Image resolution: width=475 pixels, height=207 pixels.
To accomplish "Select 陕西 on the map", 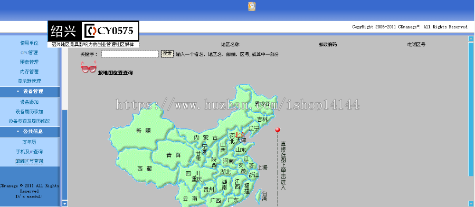I will (214, 162).
